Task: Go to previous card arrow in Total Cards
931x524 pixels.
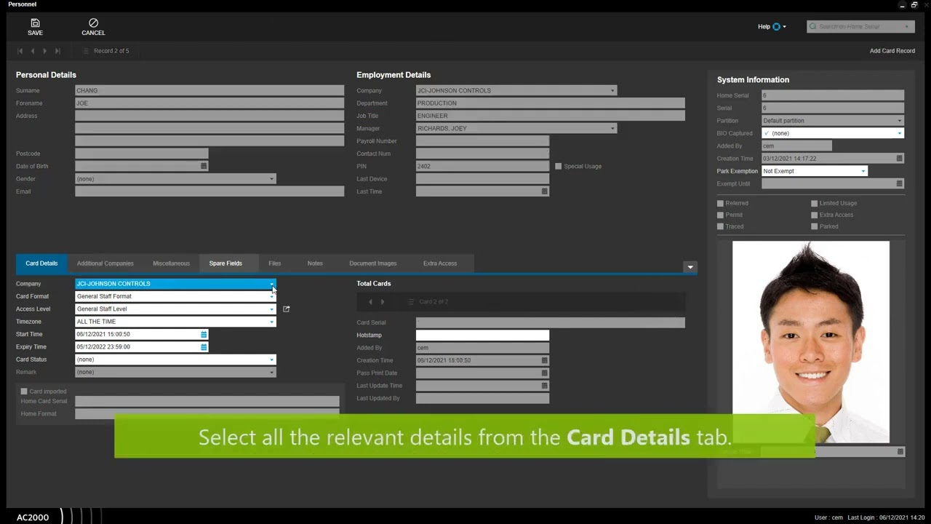Action: 370,302
